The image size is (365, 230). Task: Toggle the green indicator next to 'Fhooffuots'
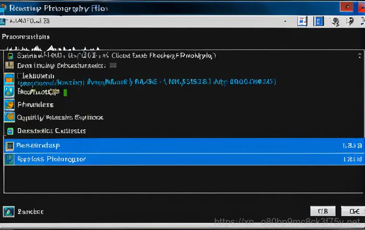tap(65, 92)
